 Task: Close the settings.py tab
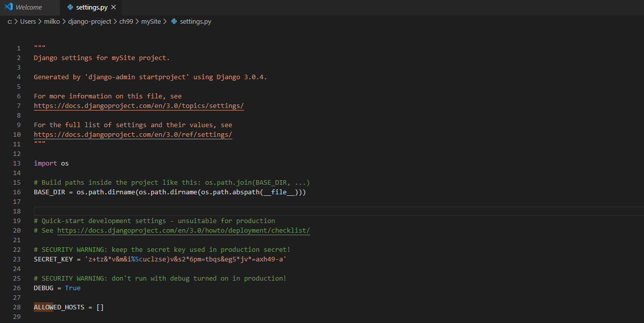(113, 8)
